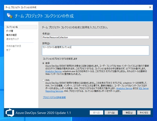Viewport: 157px width, 121px height.
Task: Click the 次へ(N) button
Action: point(111,113)
